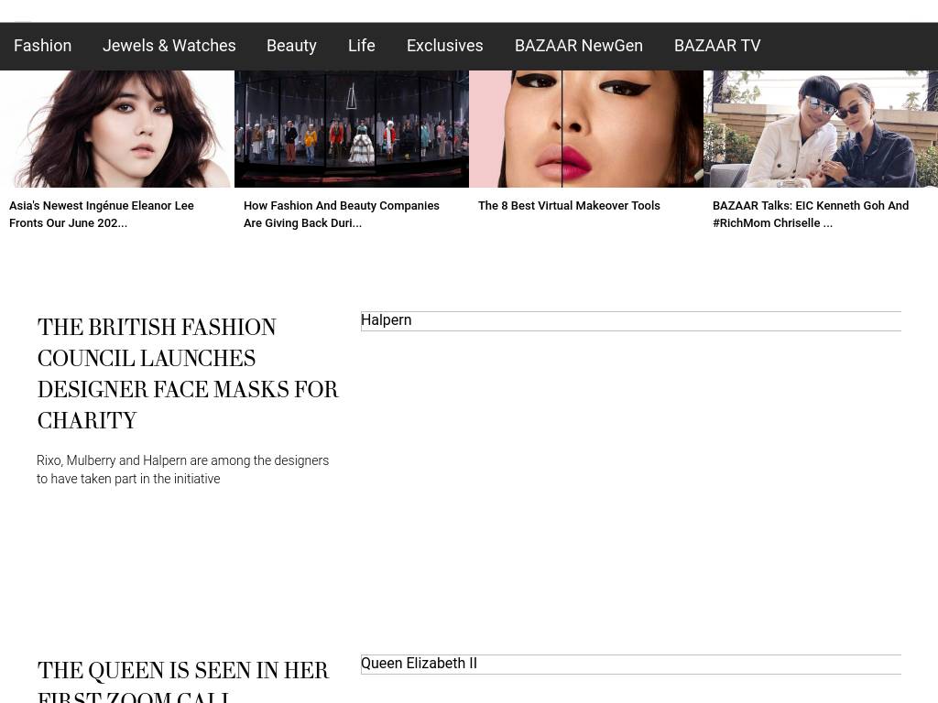Click the Queen Elizabeth II image placeholder
Viewport: 938px width, 703px height.
point(630,665)
